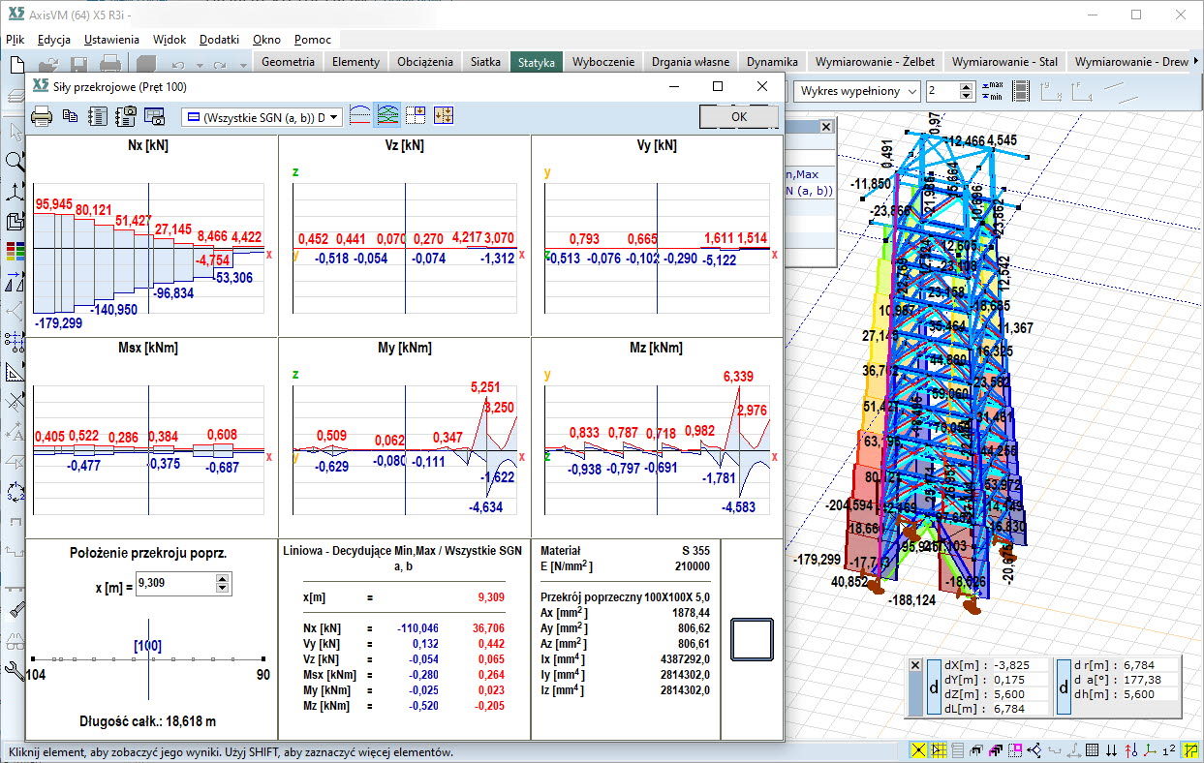Viewport: 1204px width, 763px height.
Task: Switch to the Wyboczenie tab
Action: point(602,61)
